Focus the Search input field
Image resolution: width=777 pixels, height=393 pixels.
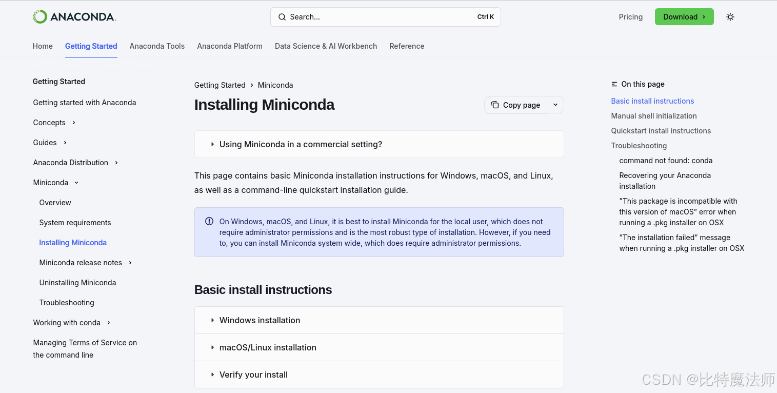(385, 17)
